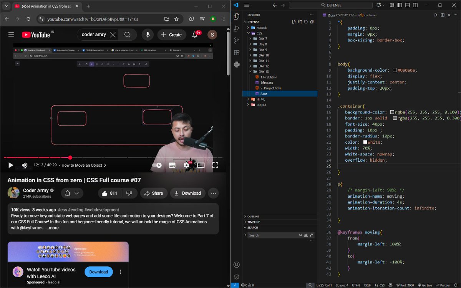461x288 pixels.
Task: Split the editor right in VS Code
Action: (443, 15)
